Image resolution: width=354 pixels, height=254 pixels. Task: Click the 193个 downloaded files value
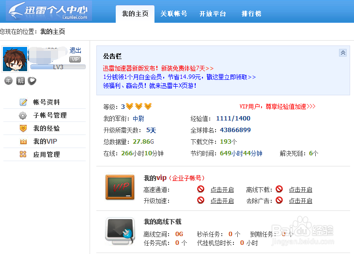click(x=229, y=142)
